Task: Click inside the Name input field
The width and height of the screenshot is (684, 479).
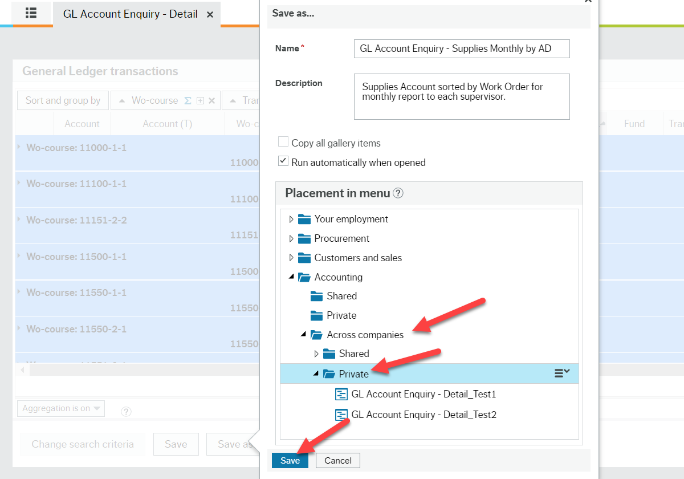Action: pyautogui.click(x=462, y=48)
